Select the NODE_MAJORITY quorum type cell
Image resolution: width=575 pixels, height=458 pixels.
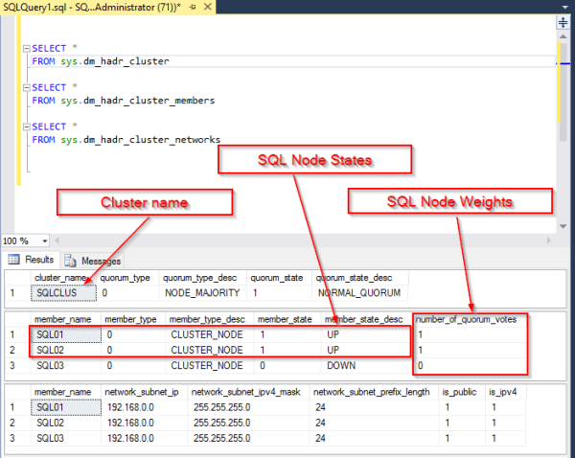point(199,292)
